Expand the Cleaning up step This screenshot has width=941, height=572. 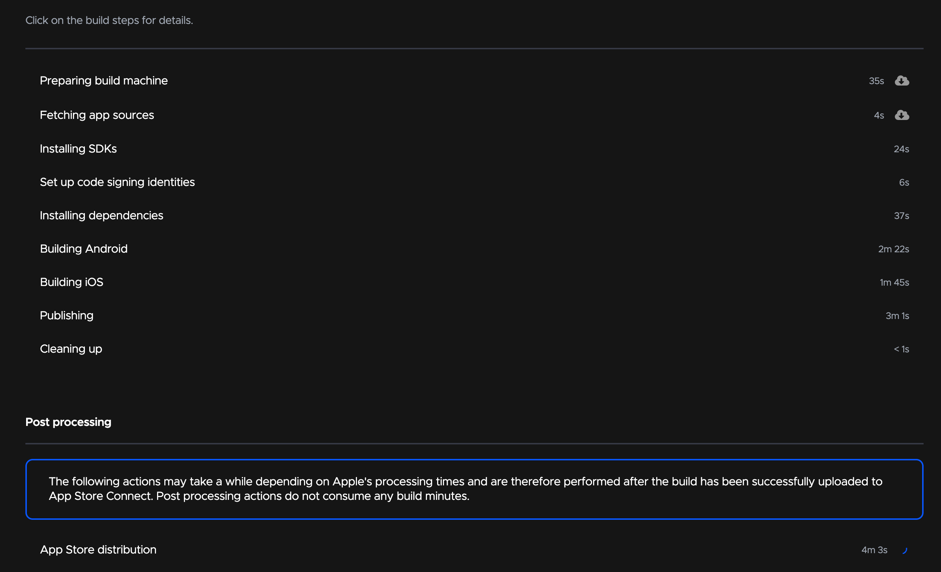(71, 349)
